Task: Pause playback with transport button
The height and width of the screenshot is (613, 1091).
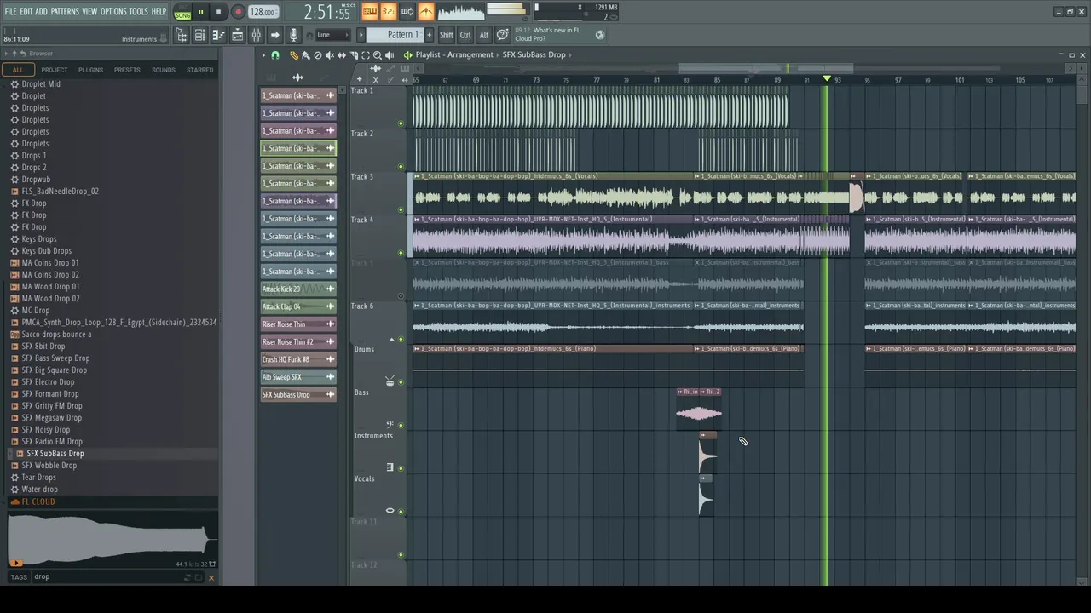Action: (200, 13)
